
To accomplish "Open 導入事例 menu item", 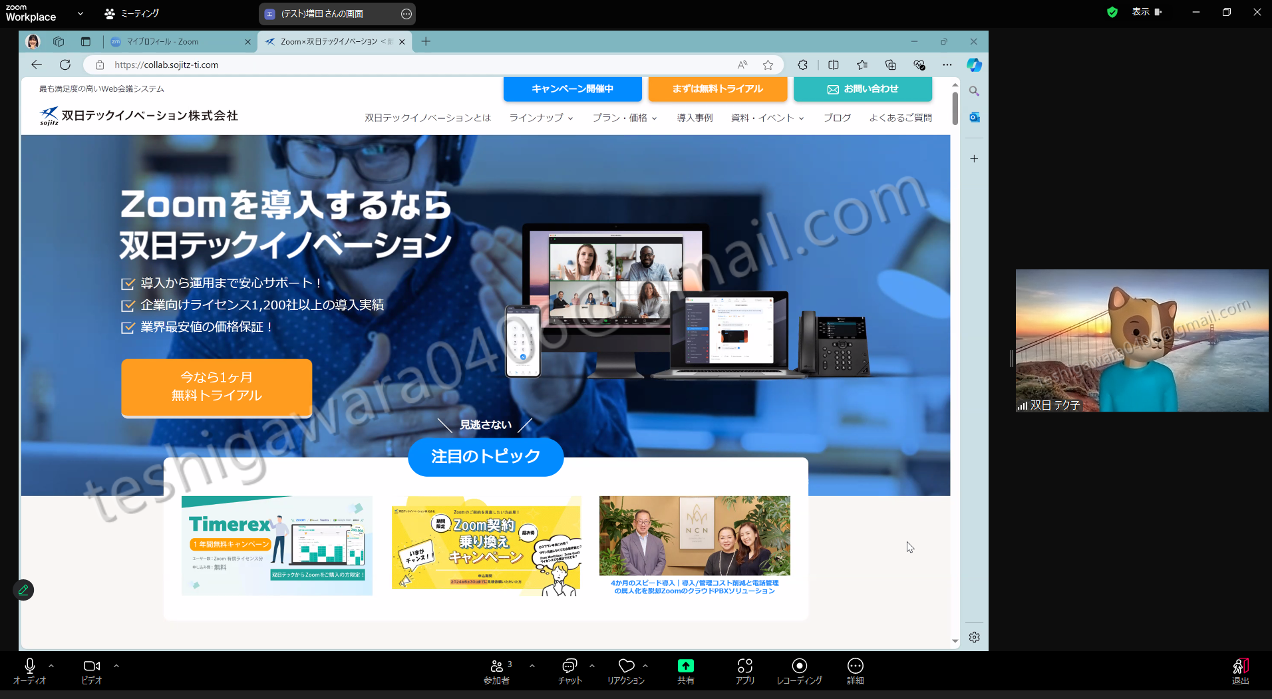I will click(x=695, y=118).
